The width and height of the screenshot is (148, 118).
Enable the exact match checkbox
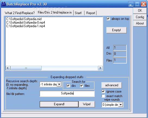coord(103,96)
